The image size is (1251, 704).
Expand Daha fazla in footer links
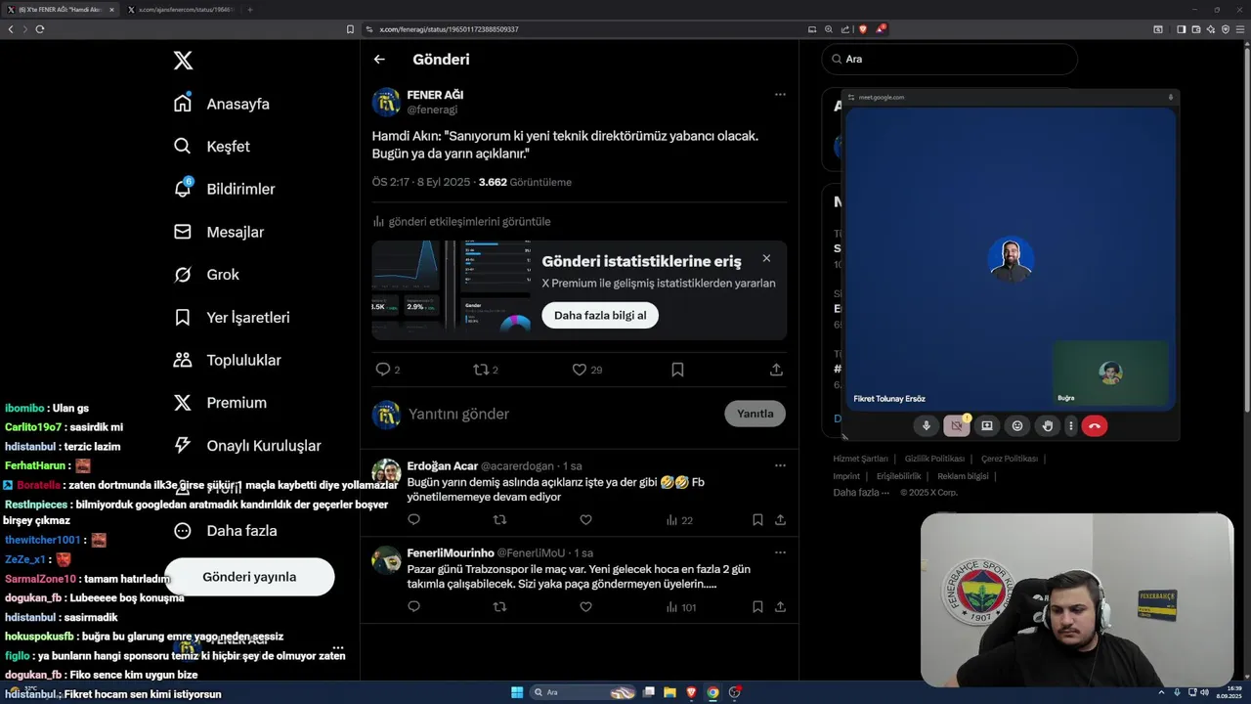coord(861,492)
